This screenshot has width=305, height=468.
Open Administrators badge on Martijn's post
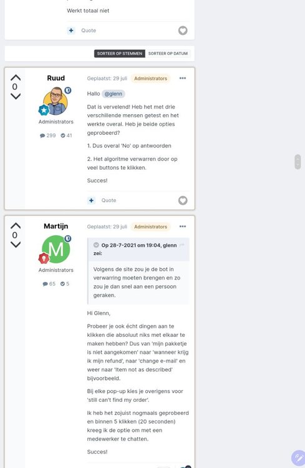pyautogui.click(x=150, y=227)
